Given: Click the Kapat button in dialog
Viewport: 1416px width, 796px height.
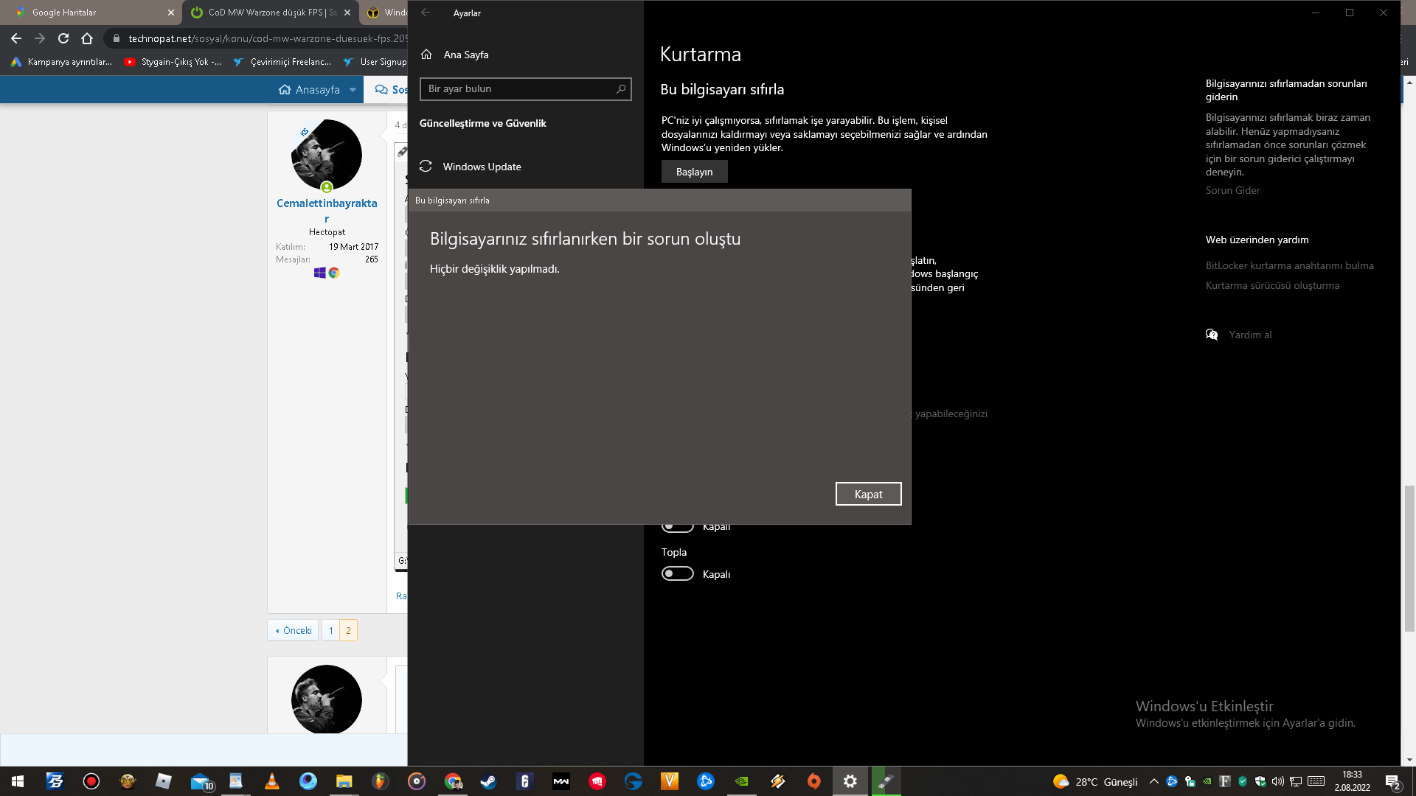Looking at the screenshot, I should [868, 494].
